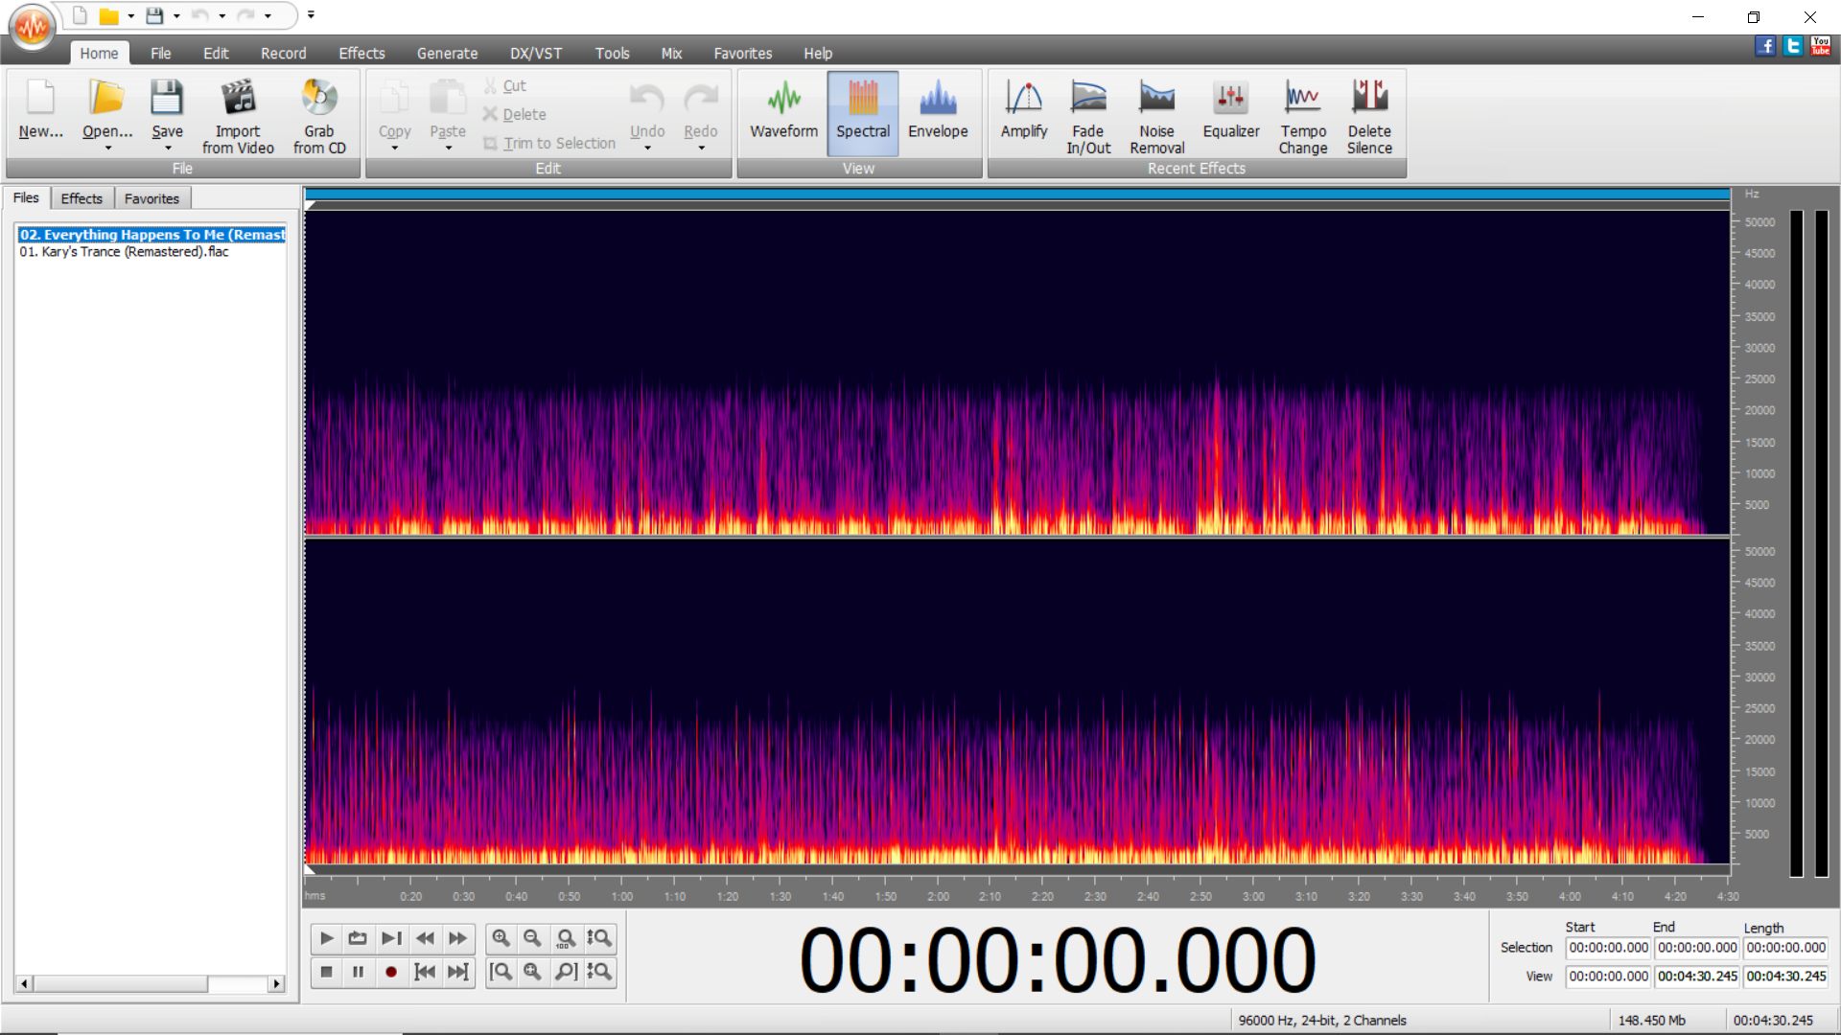This screenshot has width=1841, height=1035.
Task: Open the DX/VST ribbon tab
Action: tap(536, 54)
